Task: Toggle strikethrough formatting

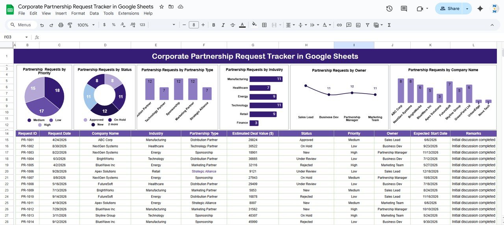Action: [233, 25]
